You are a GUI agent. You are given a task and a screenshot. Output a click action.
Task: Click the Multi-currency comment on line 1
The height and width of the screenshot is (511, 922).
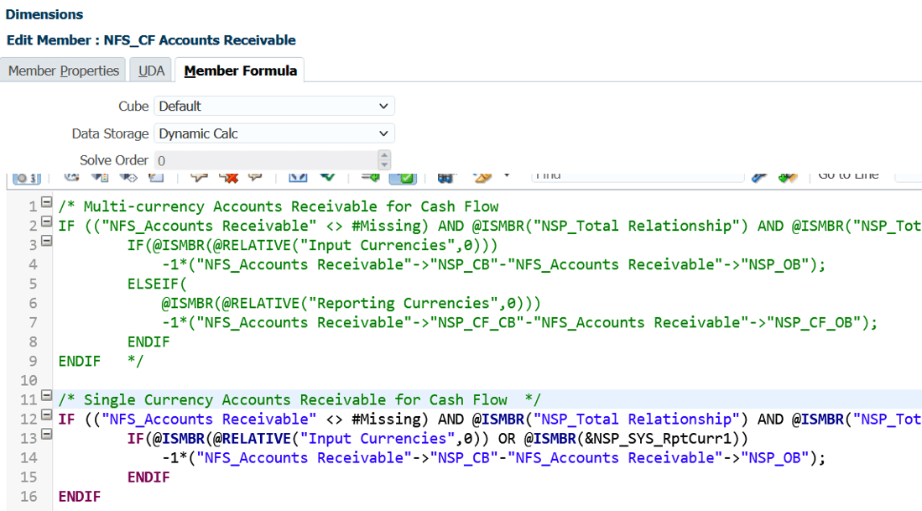pos(279,206)
